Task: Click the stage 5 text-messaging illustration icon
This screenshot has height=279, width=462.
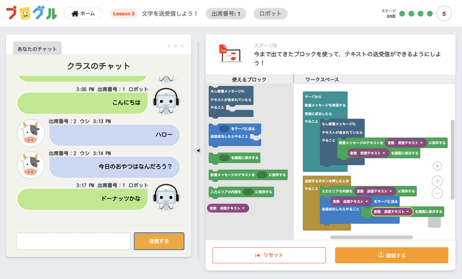Action: pos(231,53)
